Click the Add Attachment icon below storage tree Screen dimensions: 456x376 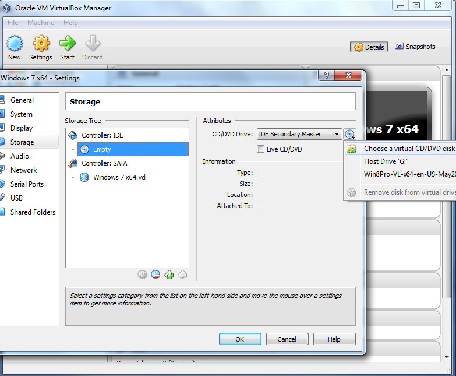coord(142,275)
